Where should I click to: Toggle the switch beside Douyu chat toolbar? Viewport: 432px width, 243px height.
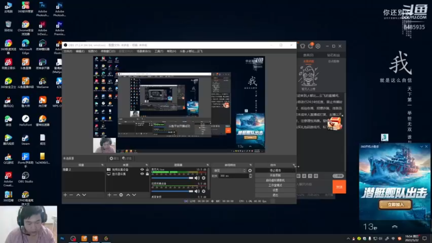coord(338,176)
